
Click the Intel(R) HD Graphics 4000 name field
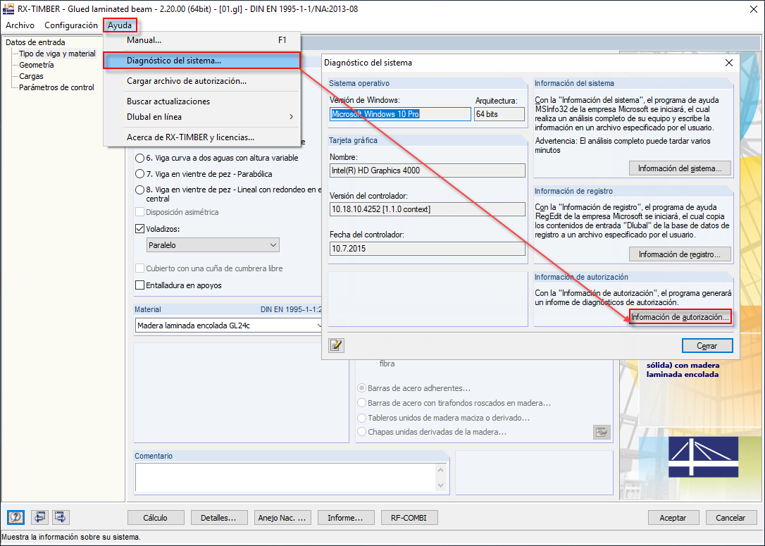click(x=428, y=170)
